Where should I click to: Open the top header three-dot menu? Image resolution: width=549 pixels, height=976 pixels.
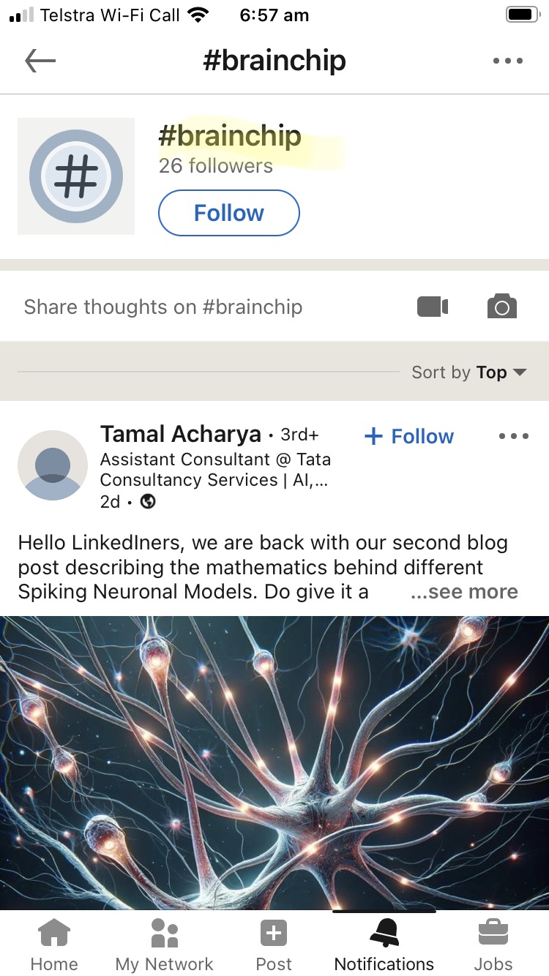click(x=508, y=61)
